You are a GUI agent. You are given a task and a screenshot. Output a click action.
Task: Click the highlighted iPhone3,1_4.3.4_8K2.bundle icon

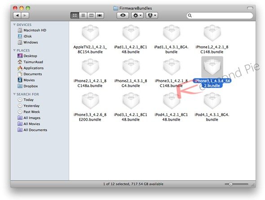pos(212,67)
